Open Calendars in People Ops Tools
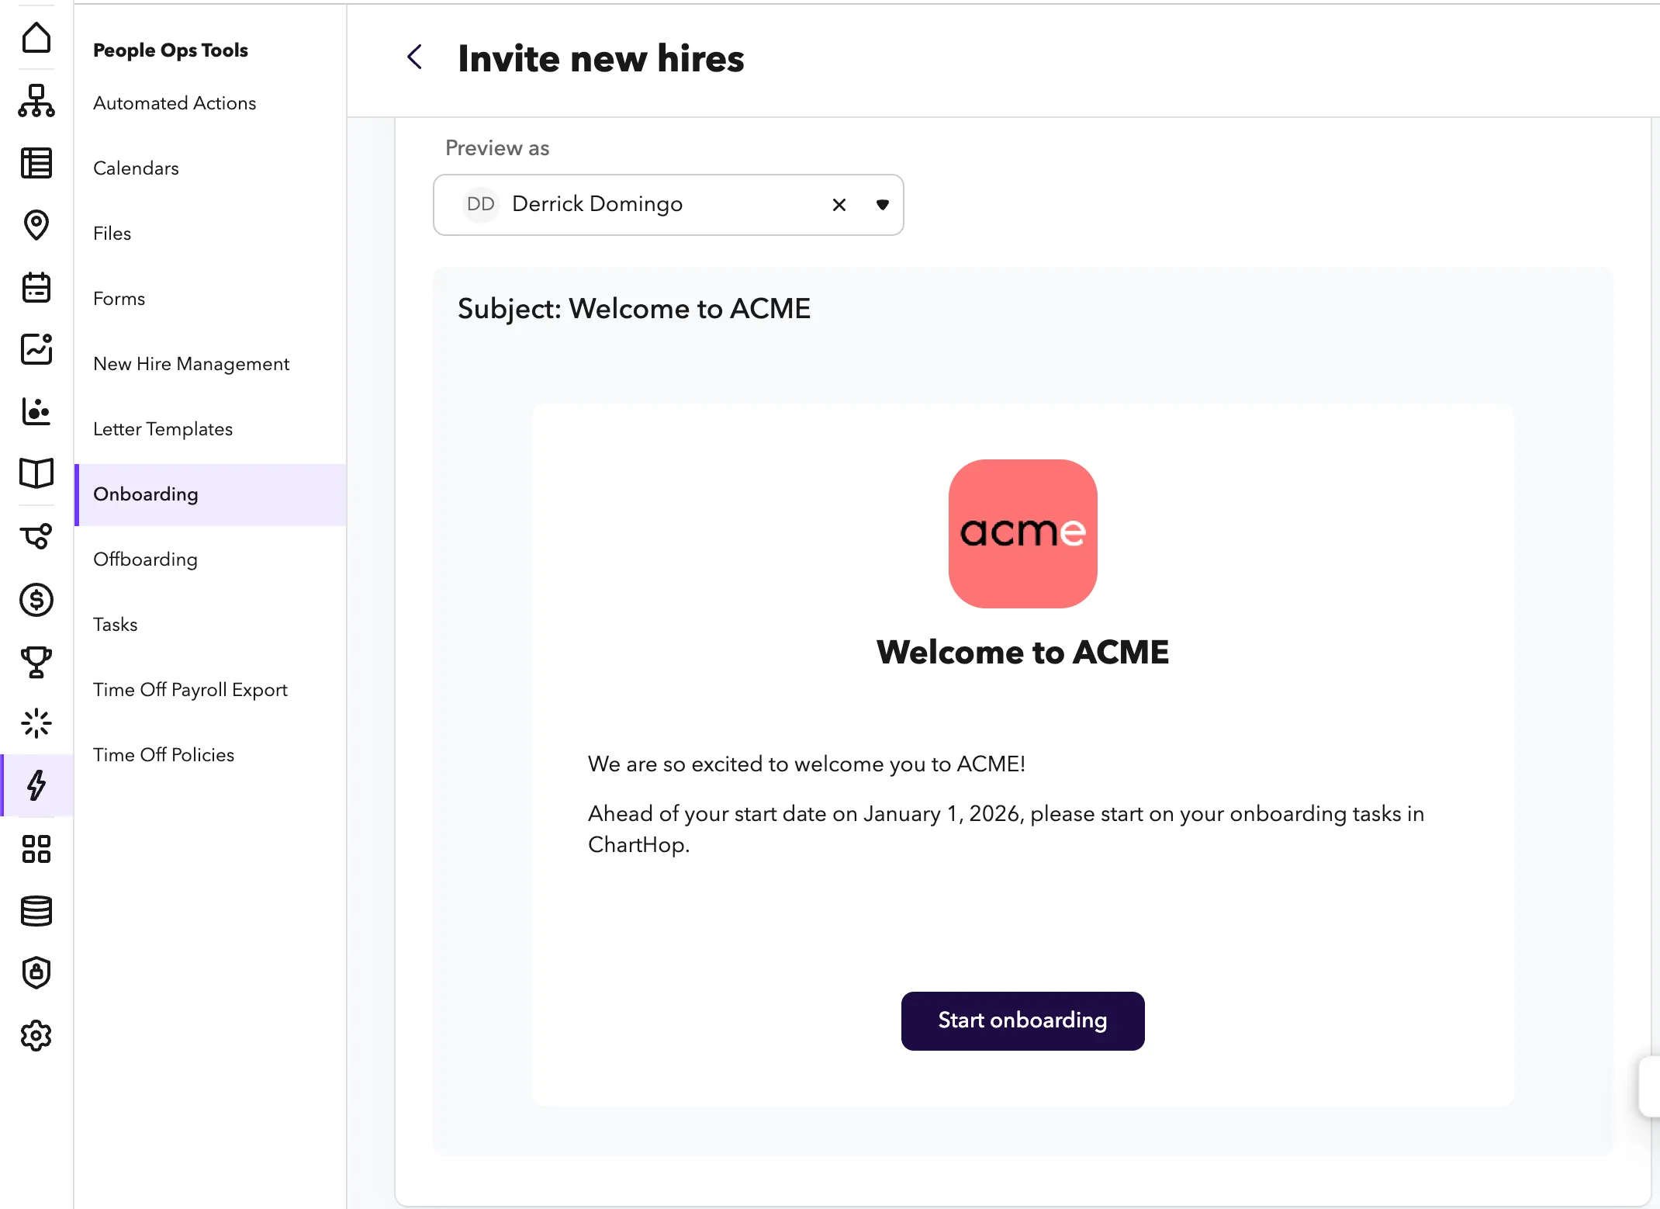The height and width of the screenshot is (1209, 1660). click(x=136, y=168)
